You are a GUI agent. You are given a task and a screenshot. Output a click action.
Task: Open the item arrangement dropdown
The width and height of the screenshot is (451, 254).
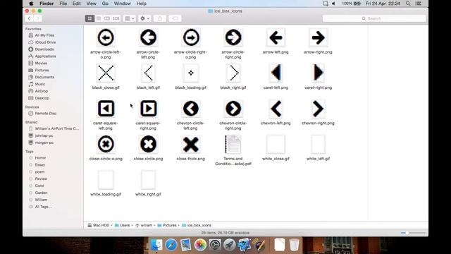(x=130, y=18)
